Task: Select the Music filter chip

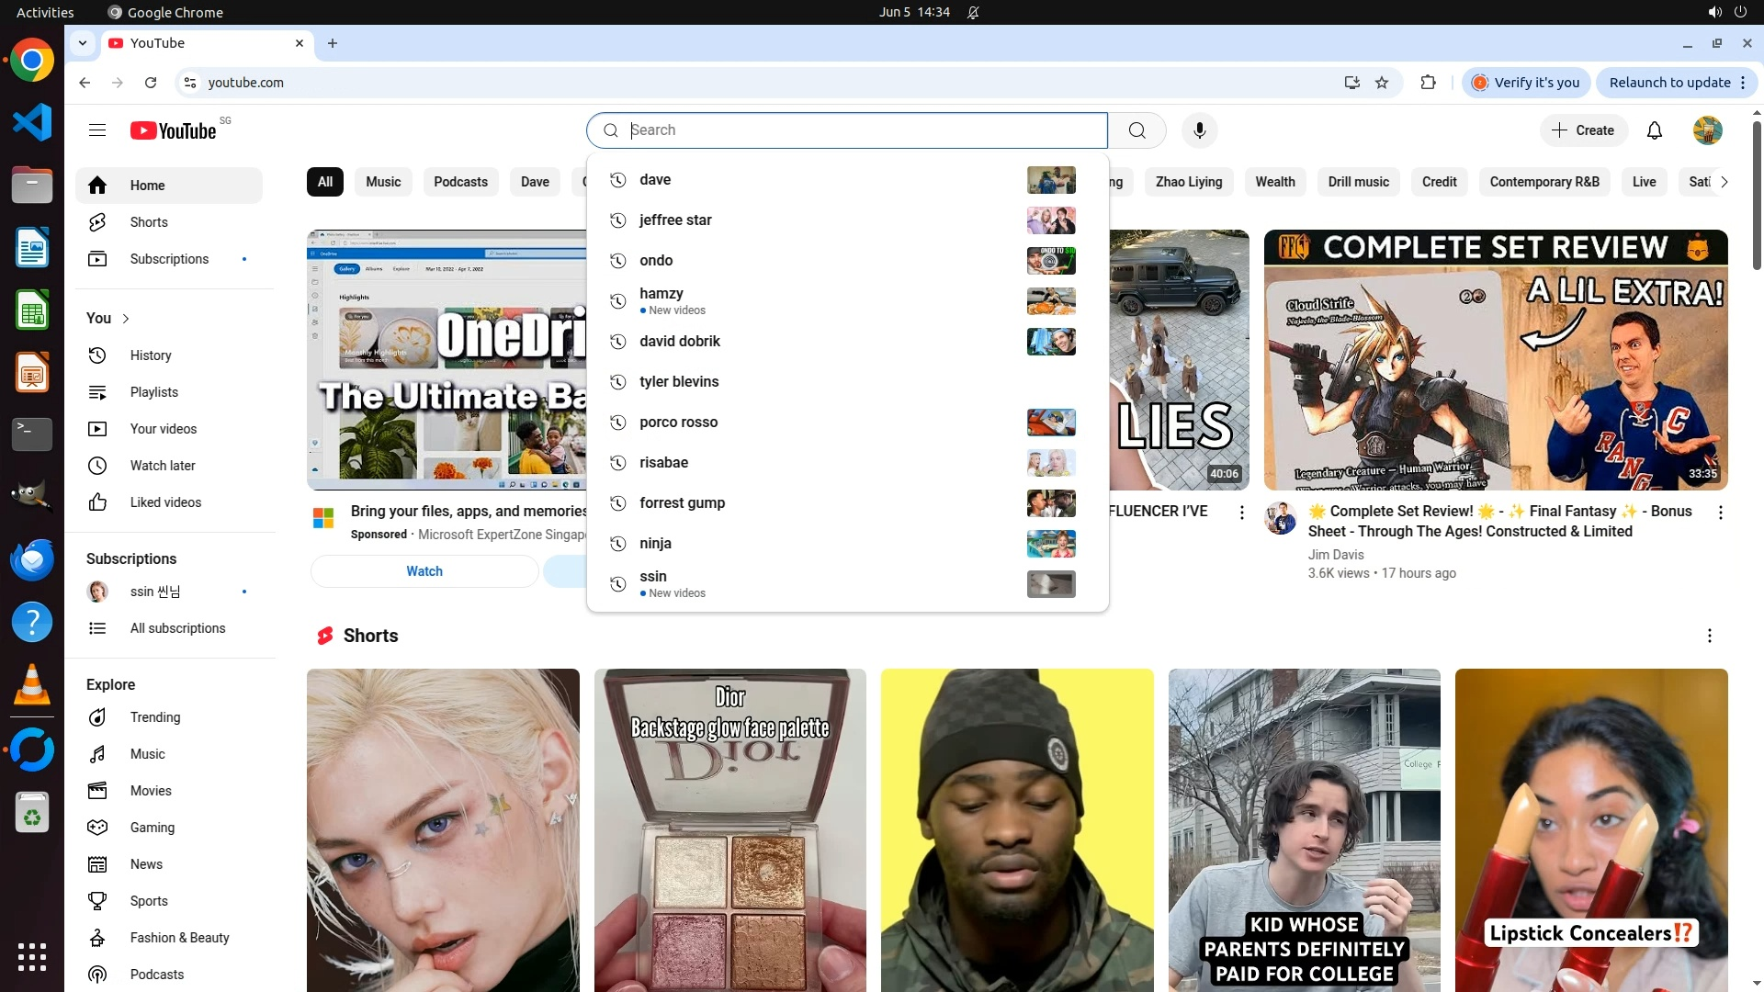Action: coord(383,182)
